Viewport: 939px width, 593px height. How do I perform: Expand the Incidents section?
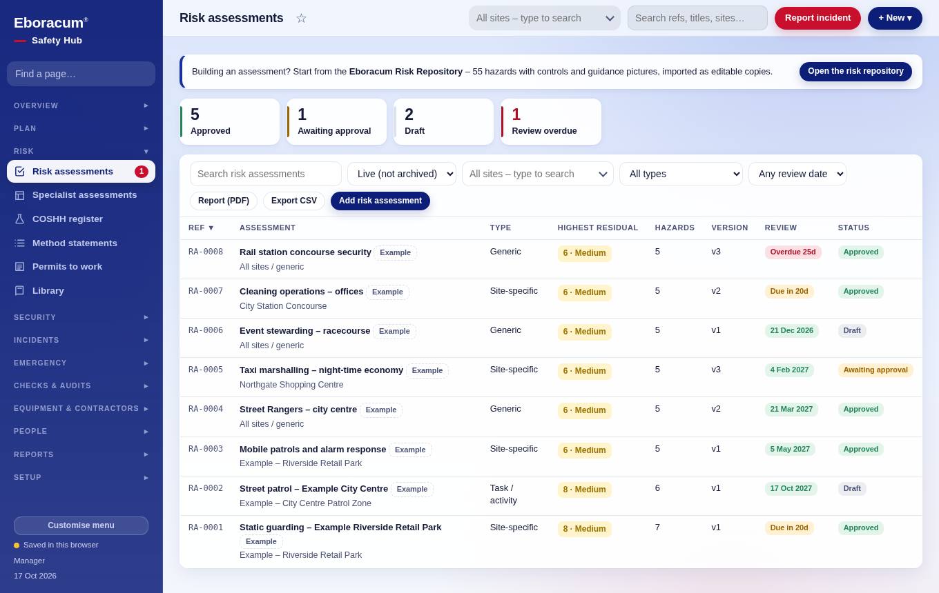point(81,340)
